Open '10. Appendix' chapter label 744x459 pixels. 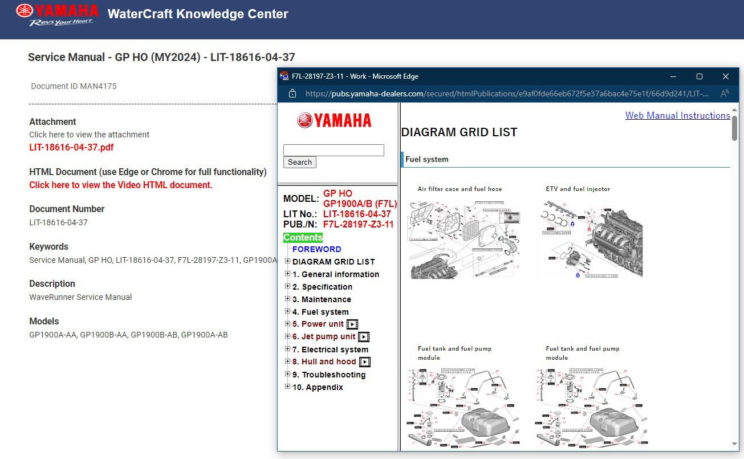(318, 387)
